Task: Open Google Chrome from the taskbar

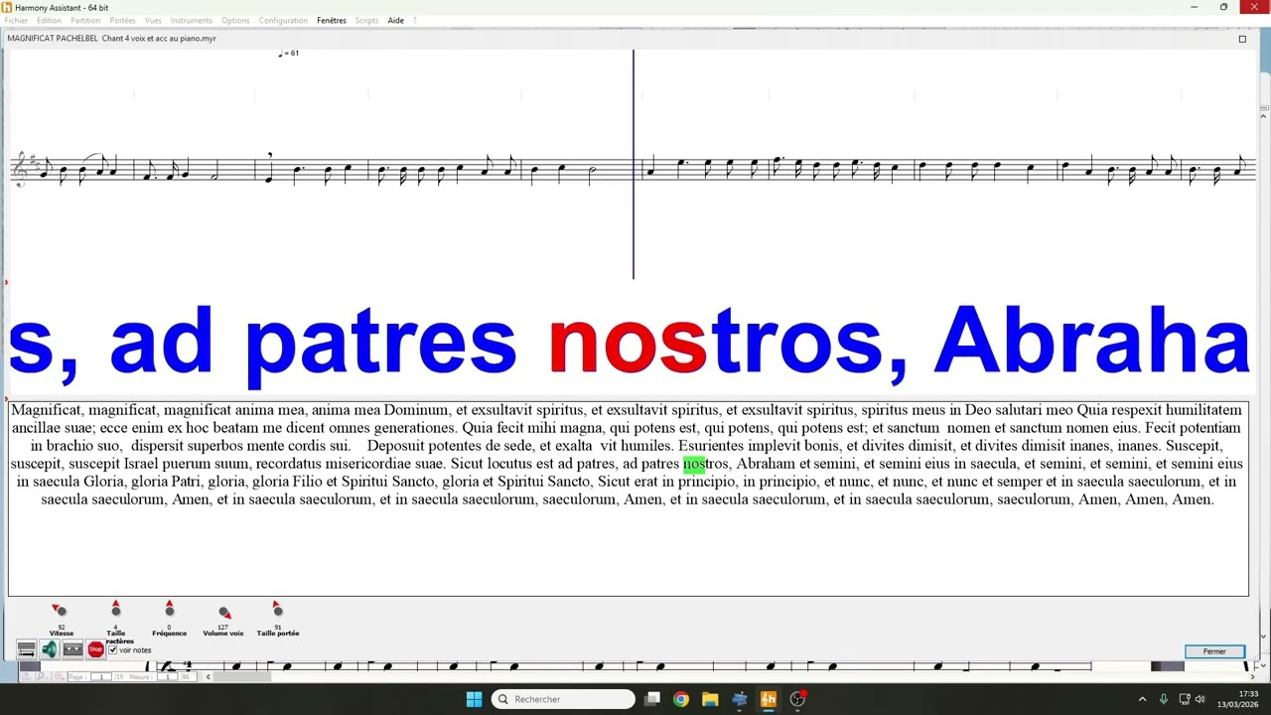Action: (x=681, y=699)
